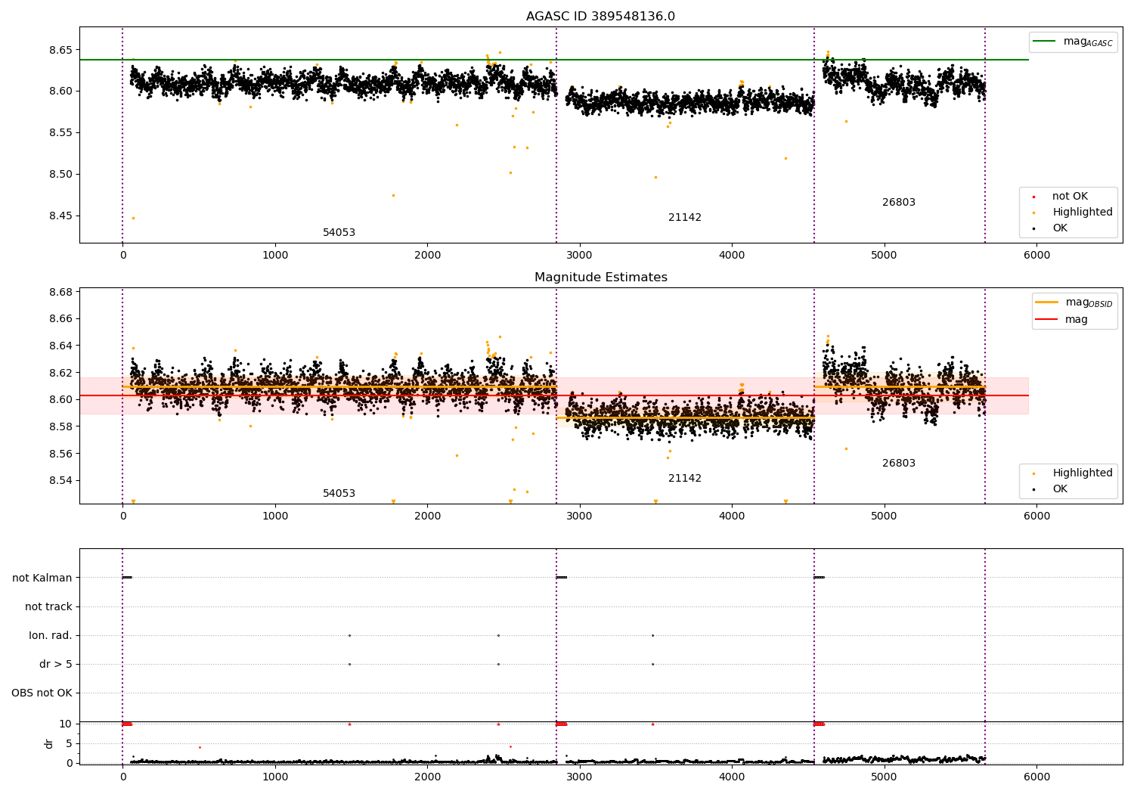The height and width of the screenshot is (794, 1134).
Task: Select 'OK' label in middle plot legend
Action: point(1060,489)
